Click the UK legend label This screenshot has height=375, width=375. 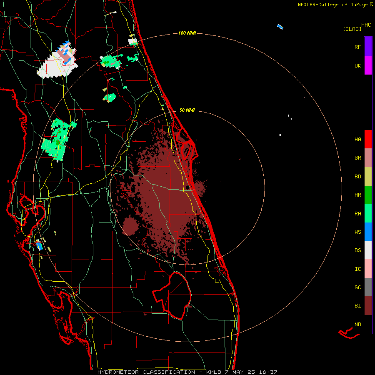pos(358,65)
